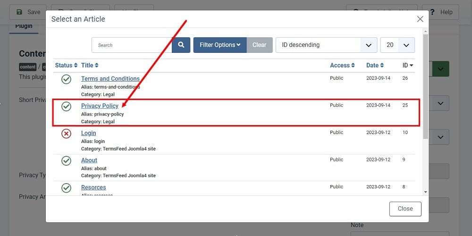Image resolution: width=472 pixels, height=236 pixels.
Task: Clear the search filters
Action: click(260, 45)
